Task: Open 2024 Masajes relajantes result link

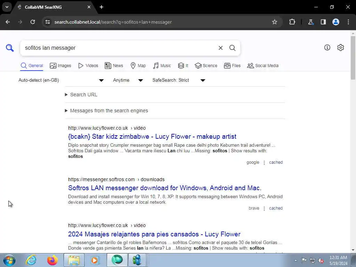Action: pyautogui.click(x=154, y=234)
